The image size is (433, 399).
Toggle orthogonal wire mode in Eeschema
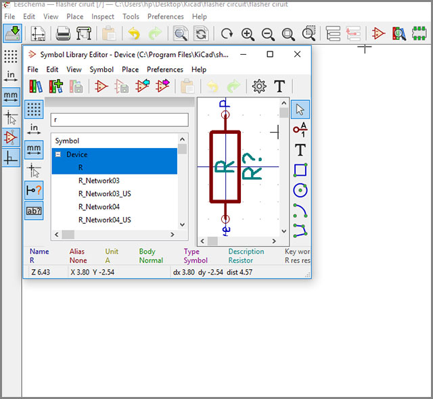click(11, 158)
